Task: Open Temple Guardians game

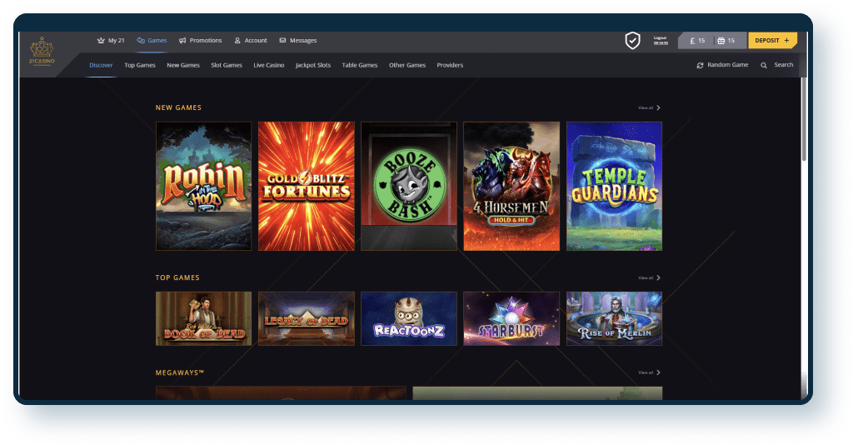Action: click(614, 186)
